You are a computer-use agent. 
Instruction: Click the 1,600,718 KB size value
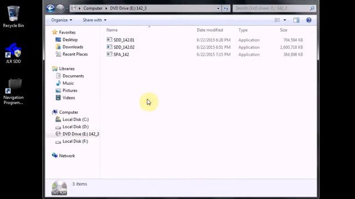pos(291,47)
